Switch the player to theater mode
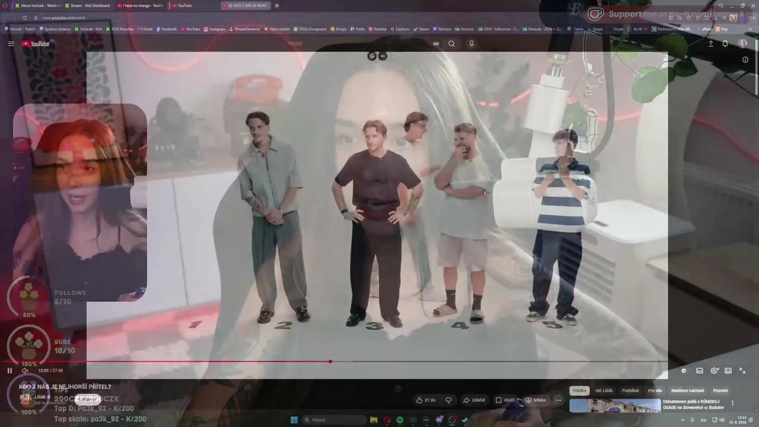759x427 pixels. [x=728, y=371]
